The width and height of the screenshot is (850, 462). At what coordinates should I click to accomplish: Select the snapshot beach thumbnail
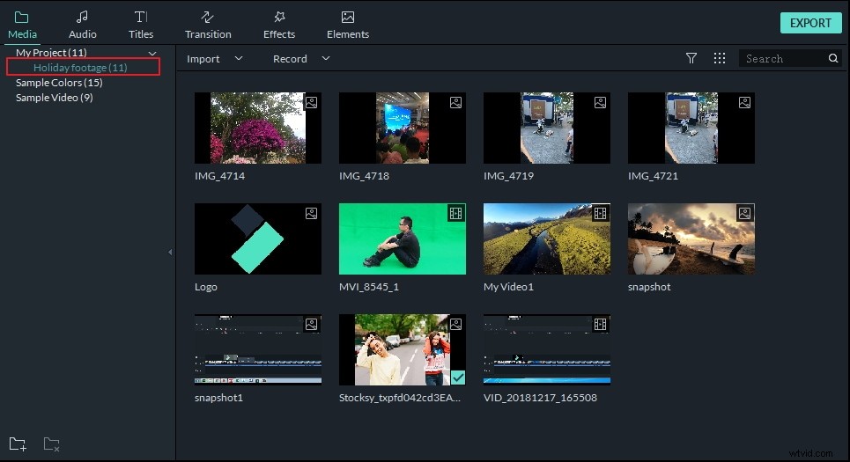pos(691,238)
